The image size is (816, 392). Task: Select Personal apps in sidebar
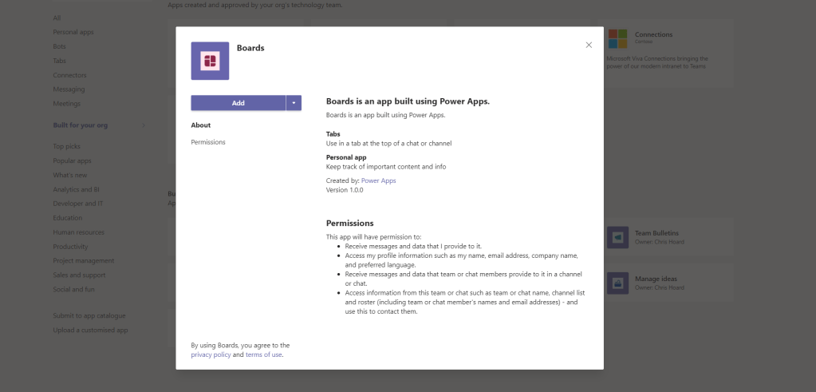point(73,32)
